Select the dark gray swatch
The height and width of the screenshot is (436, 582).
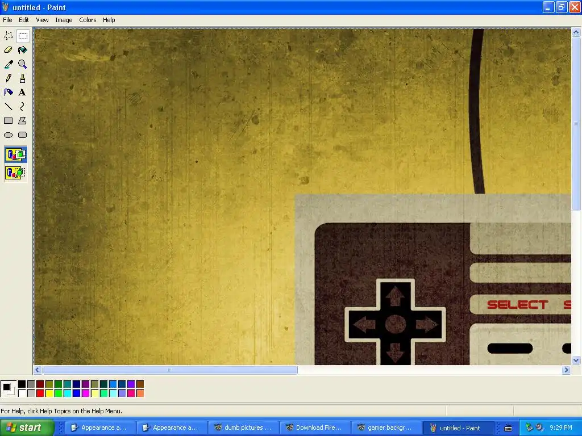(x=31, y=384)
